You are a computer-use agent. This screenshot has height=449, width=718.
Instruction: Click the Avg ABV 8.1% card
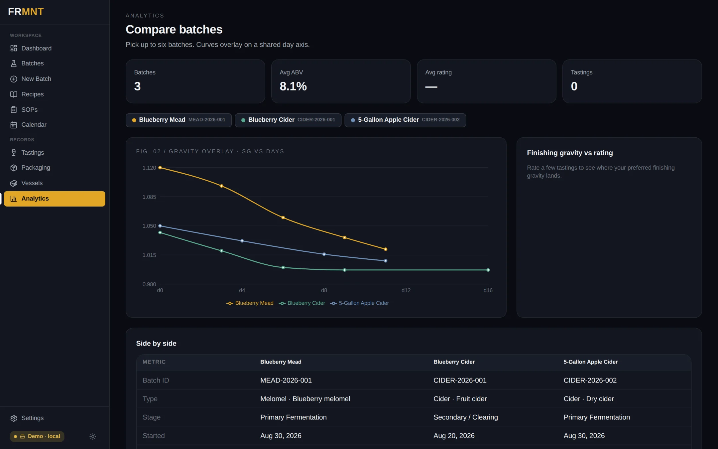341,81
